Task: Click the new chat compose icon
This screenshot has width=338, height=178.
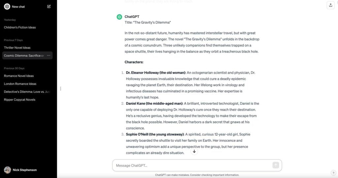Action: [x=49, y=7]
